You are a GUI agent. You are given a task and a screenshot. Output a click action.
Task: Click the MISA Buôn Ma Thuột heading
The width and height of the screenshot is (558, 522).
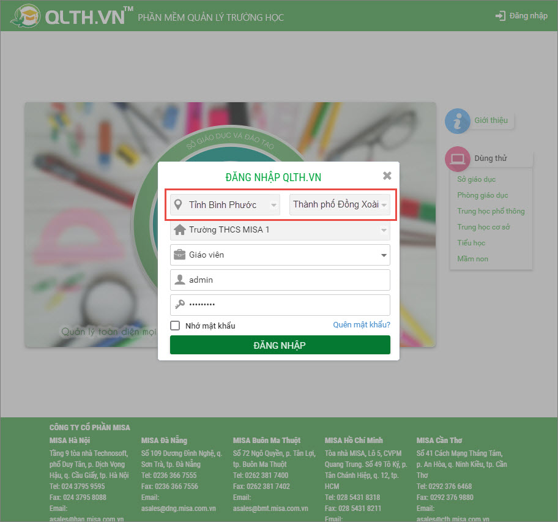click(x=267, y=441)
